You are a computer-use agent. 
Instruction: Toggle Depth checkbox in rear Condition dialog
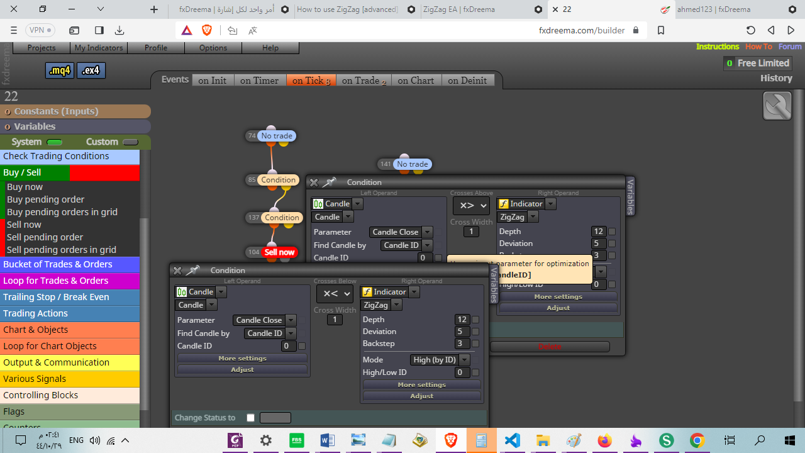(x=612, y=232)
